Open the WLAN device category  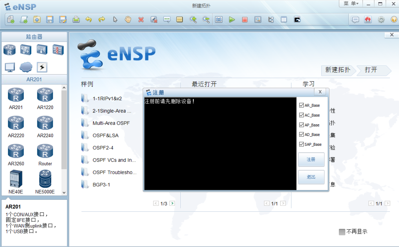[x=41, y=50]
